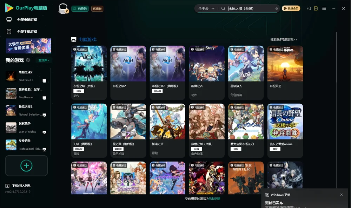The height and width of the screenshot is (208, 351).
Task: Open 专业钓鱼 Professional Fishing entry
Action: point(26,145)
